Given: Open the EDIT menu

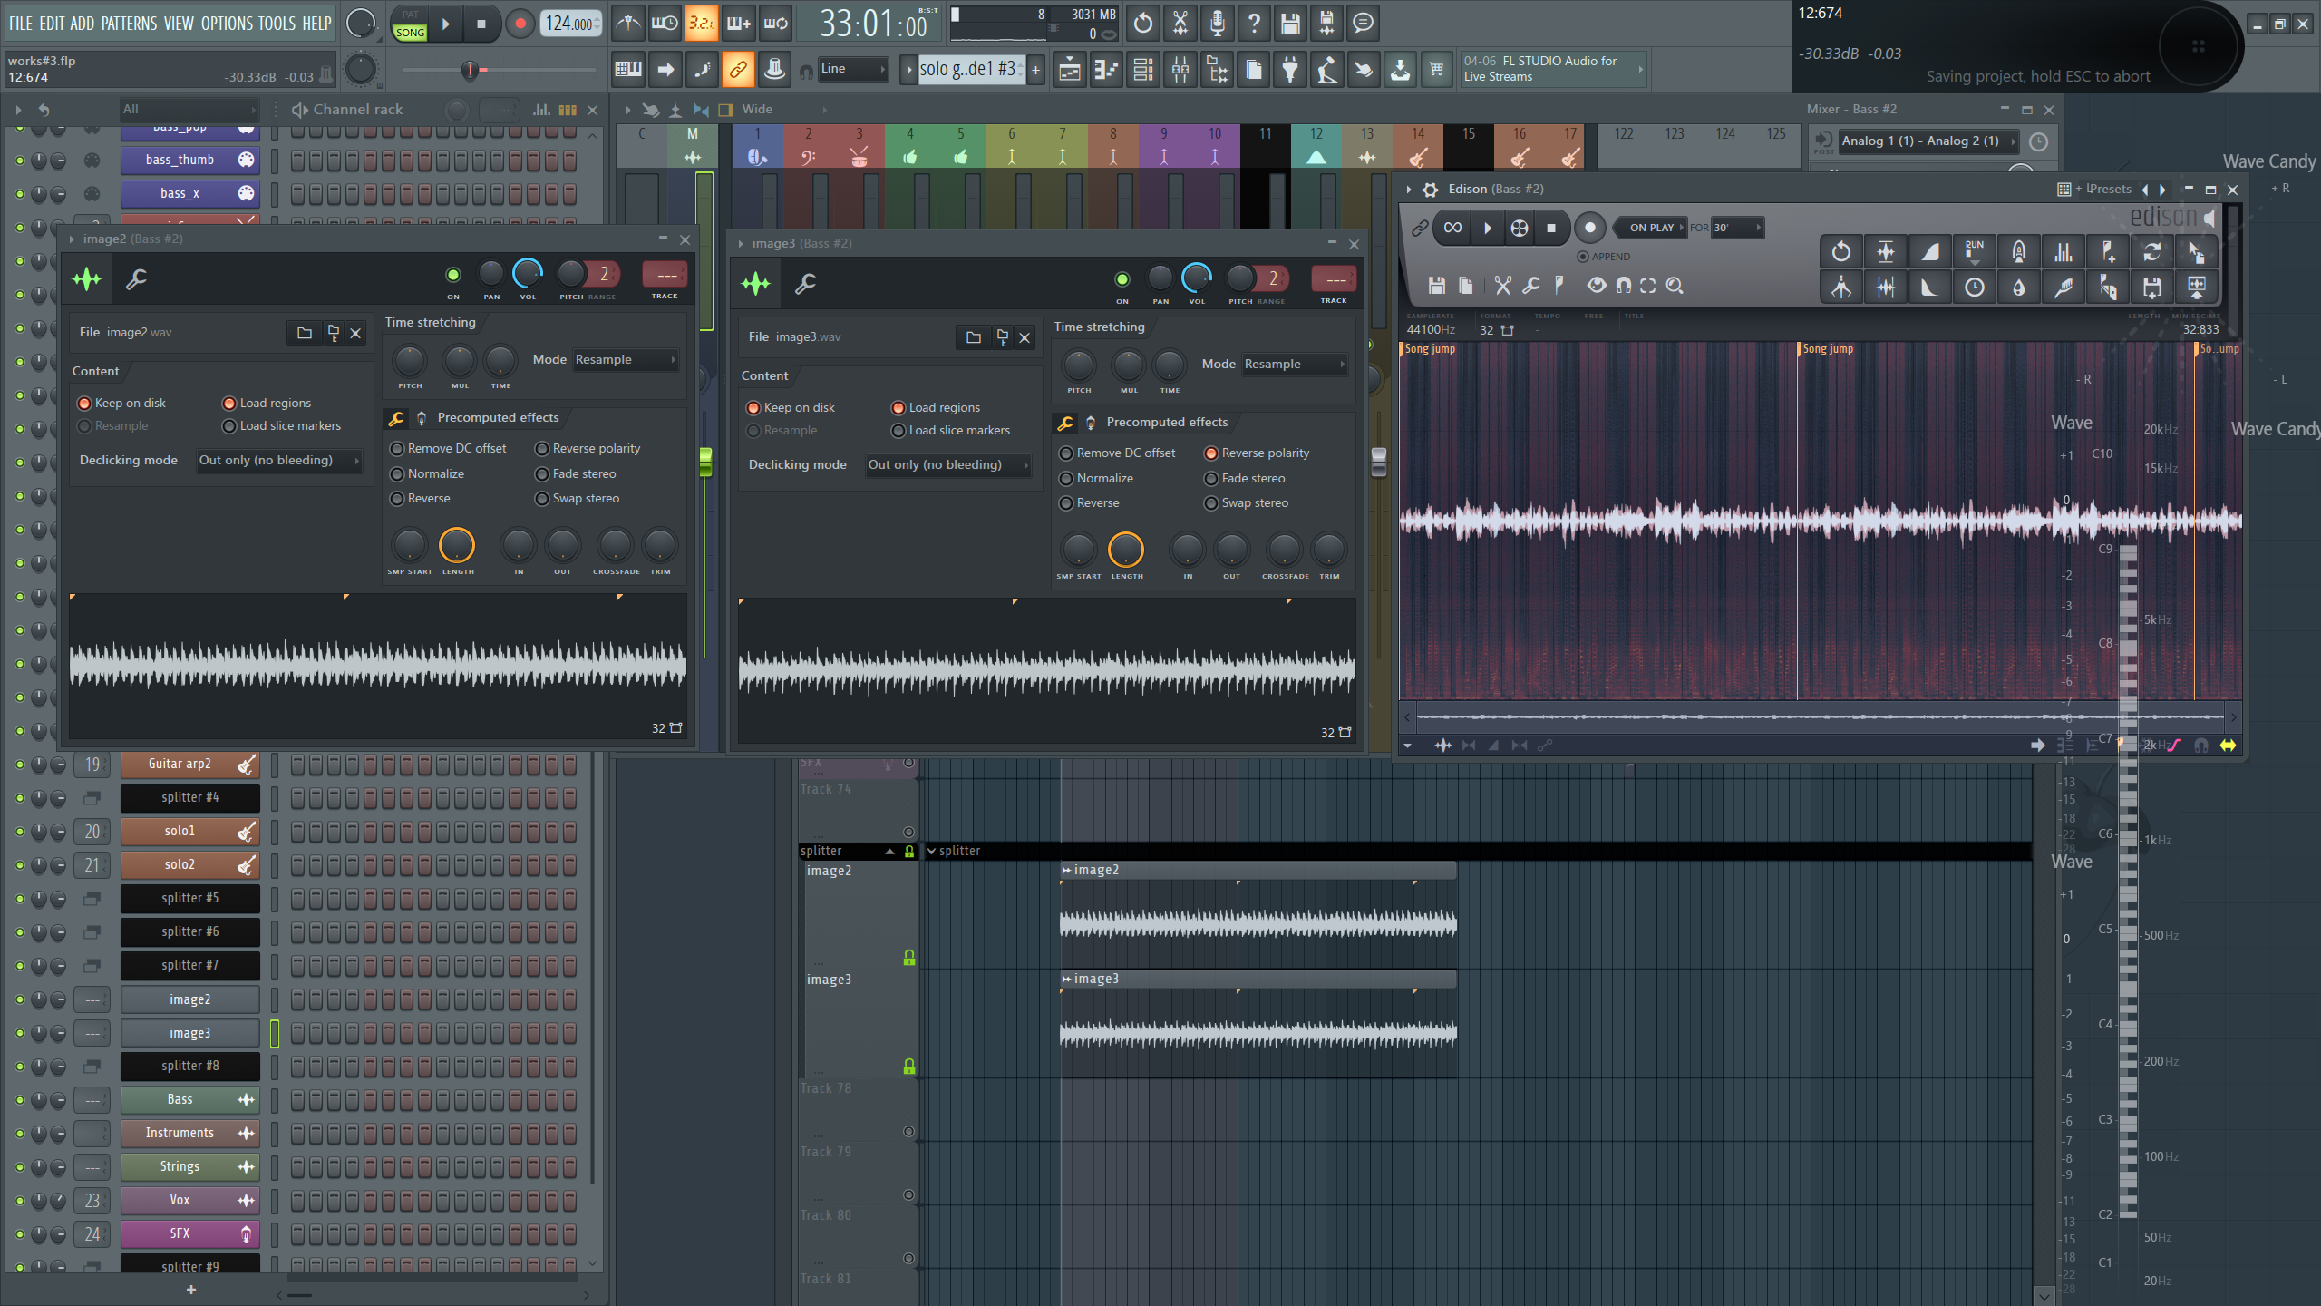Looking at the screenshot, I should tap(53, 24).
